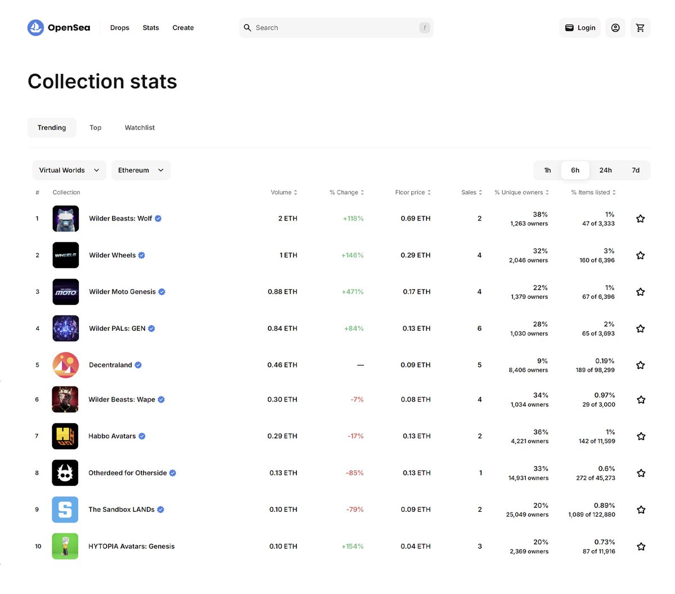
Task: Star Wilder Beasts: Wolf to watchlist
Action: (x=640, y=219)
